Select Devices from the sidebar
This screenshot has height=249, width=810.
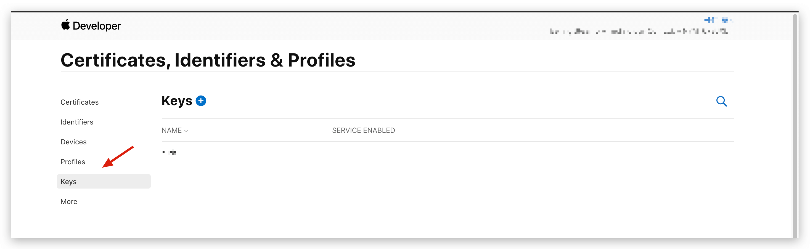coord(74,142)
